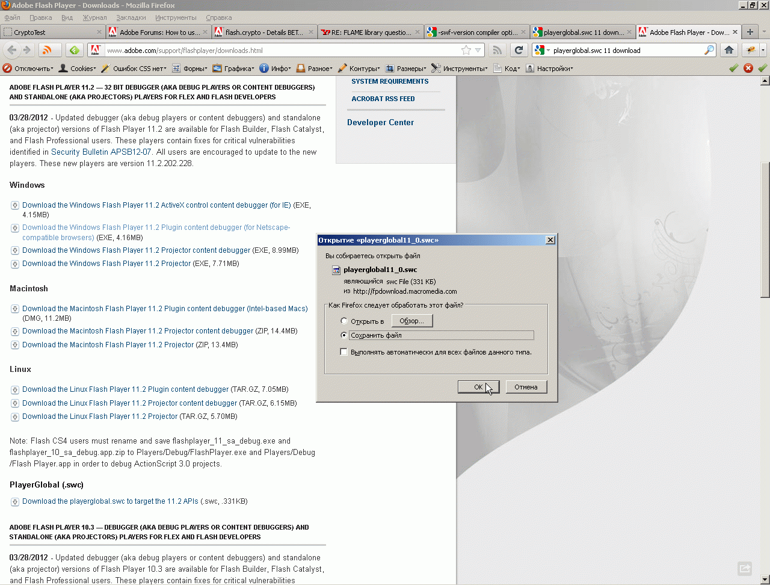Viewport: 770px width, 585px height.
Task: Click the download icon beside Macintosh Plugin content debugger
Action: (14, 309)
